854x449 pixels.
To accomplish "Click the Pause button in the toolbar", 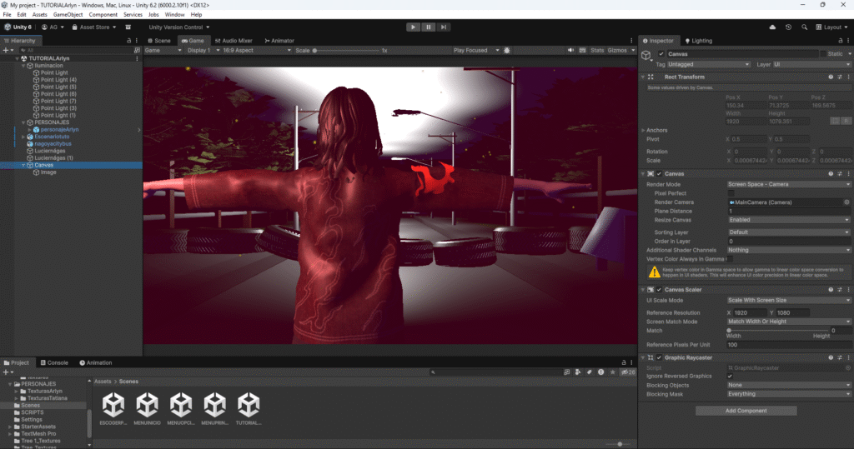I will [x=428, y=27].
